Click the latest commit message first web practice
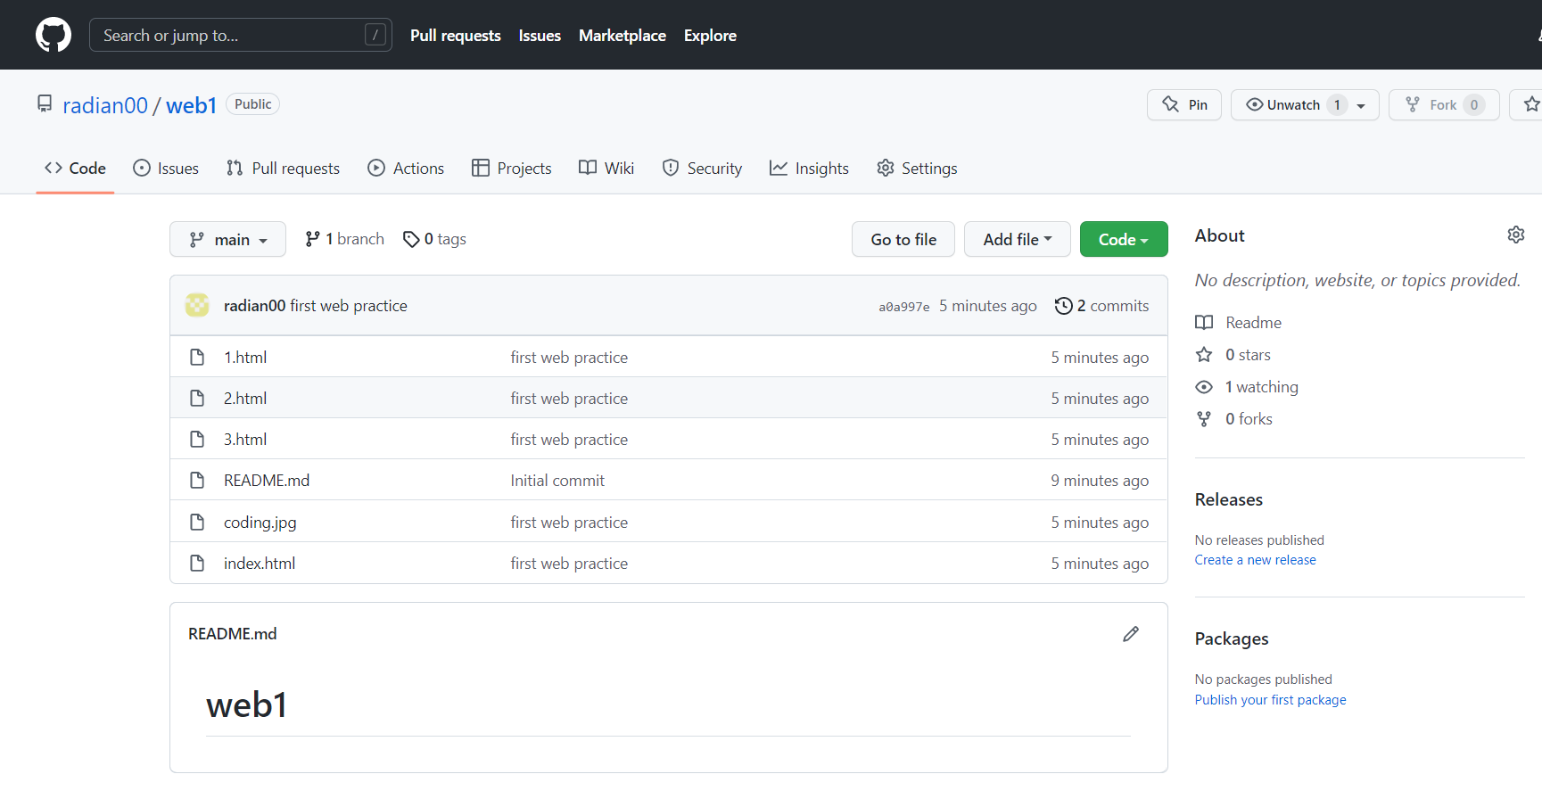 click(349, 305)
